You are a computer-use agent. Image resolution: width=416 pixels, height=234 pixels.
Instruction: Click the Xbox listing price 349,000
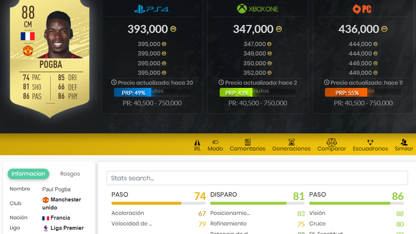click(254, 54)
